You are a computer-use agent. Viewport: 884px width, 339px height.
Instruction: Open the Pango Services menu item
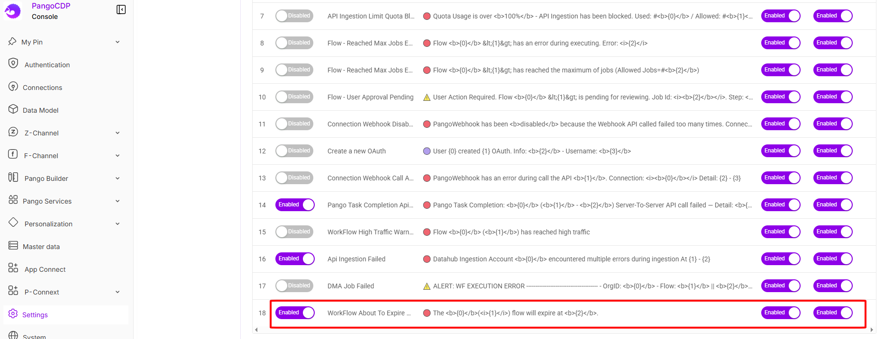47,201
